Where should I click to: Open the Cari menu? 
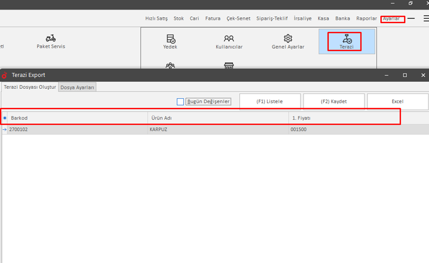(194, 18)
